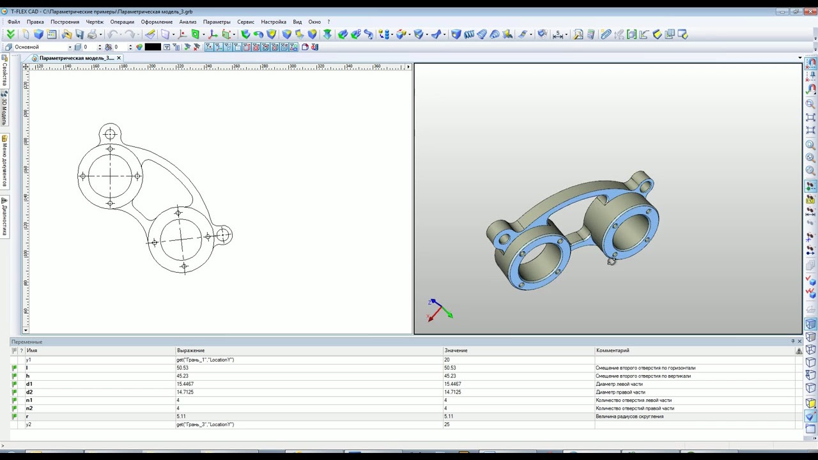Viewport: 818px width, 460px height.
Task: Toggle the green flag for variable h
Action: 14,376
